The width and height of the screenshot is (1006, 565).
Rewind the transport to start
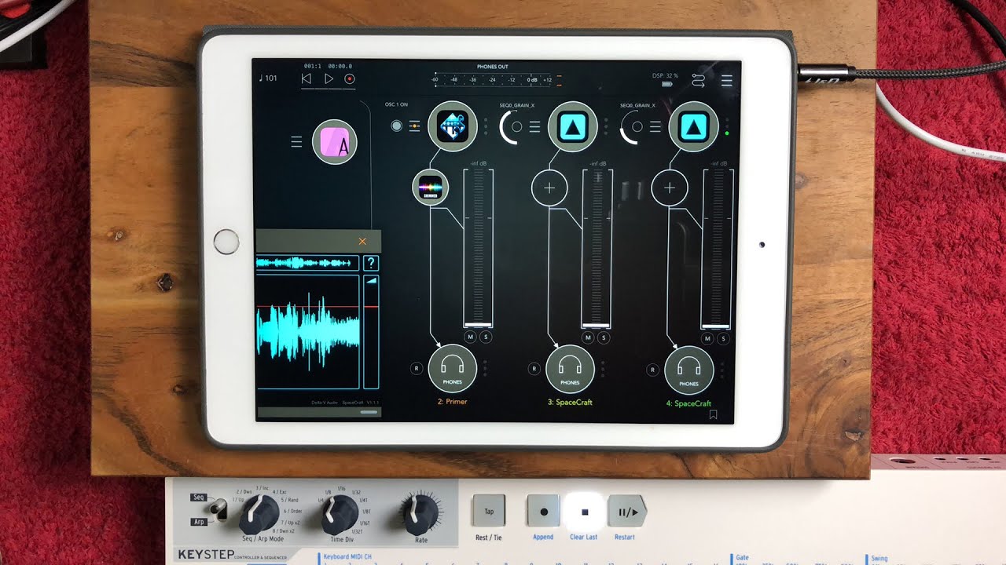pos(307,78)
